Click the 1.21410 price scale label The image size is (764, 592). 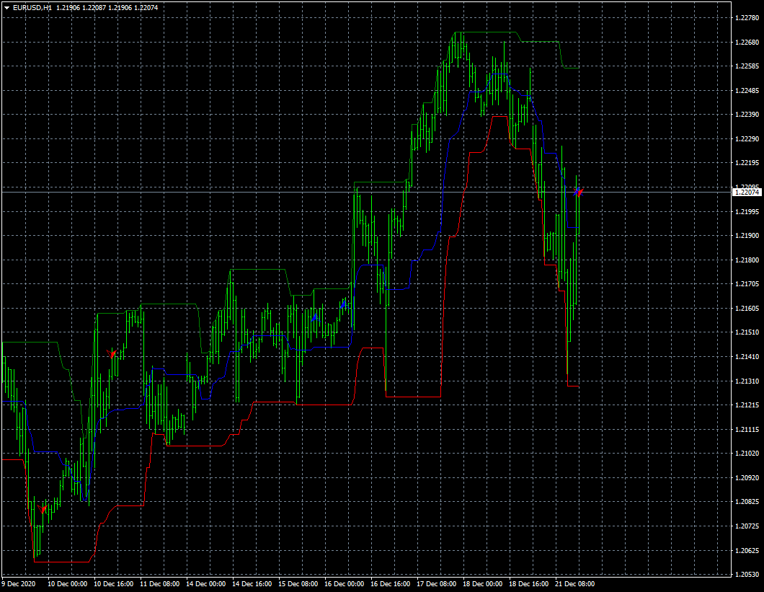(x=747, y=356)
